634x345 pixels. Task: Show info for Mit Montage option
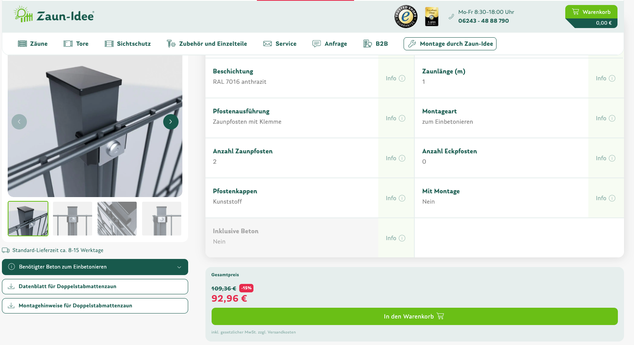point(605,198)
